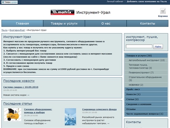Open the Товары и услуги navigation tab
170x128 pixels.
click(x=64, y=24)
